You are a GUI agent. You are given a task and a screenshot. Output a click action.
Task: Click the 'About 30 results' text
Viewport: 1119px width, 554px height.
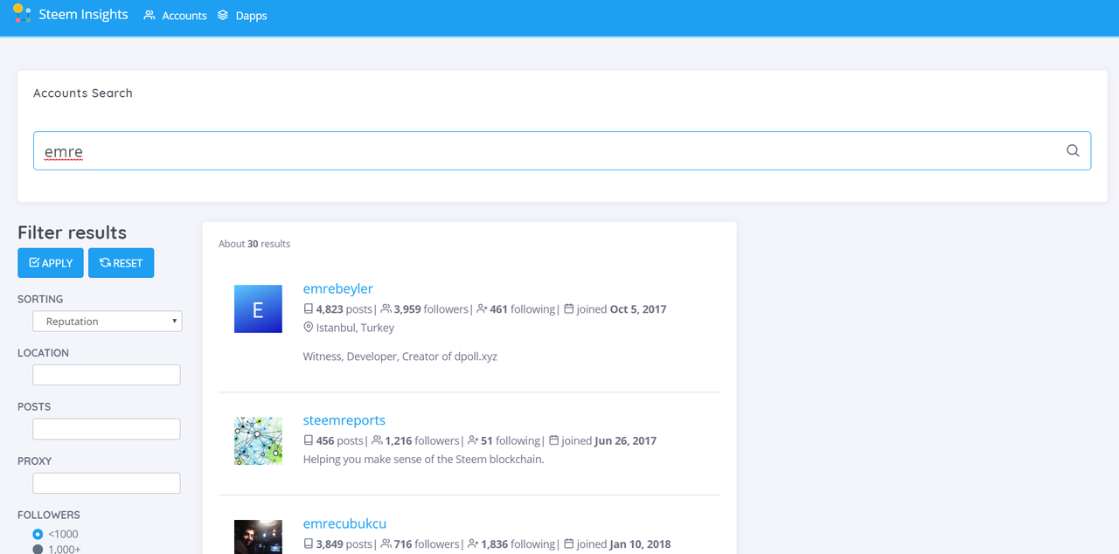click(x=254, y=244)
